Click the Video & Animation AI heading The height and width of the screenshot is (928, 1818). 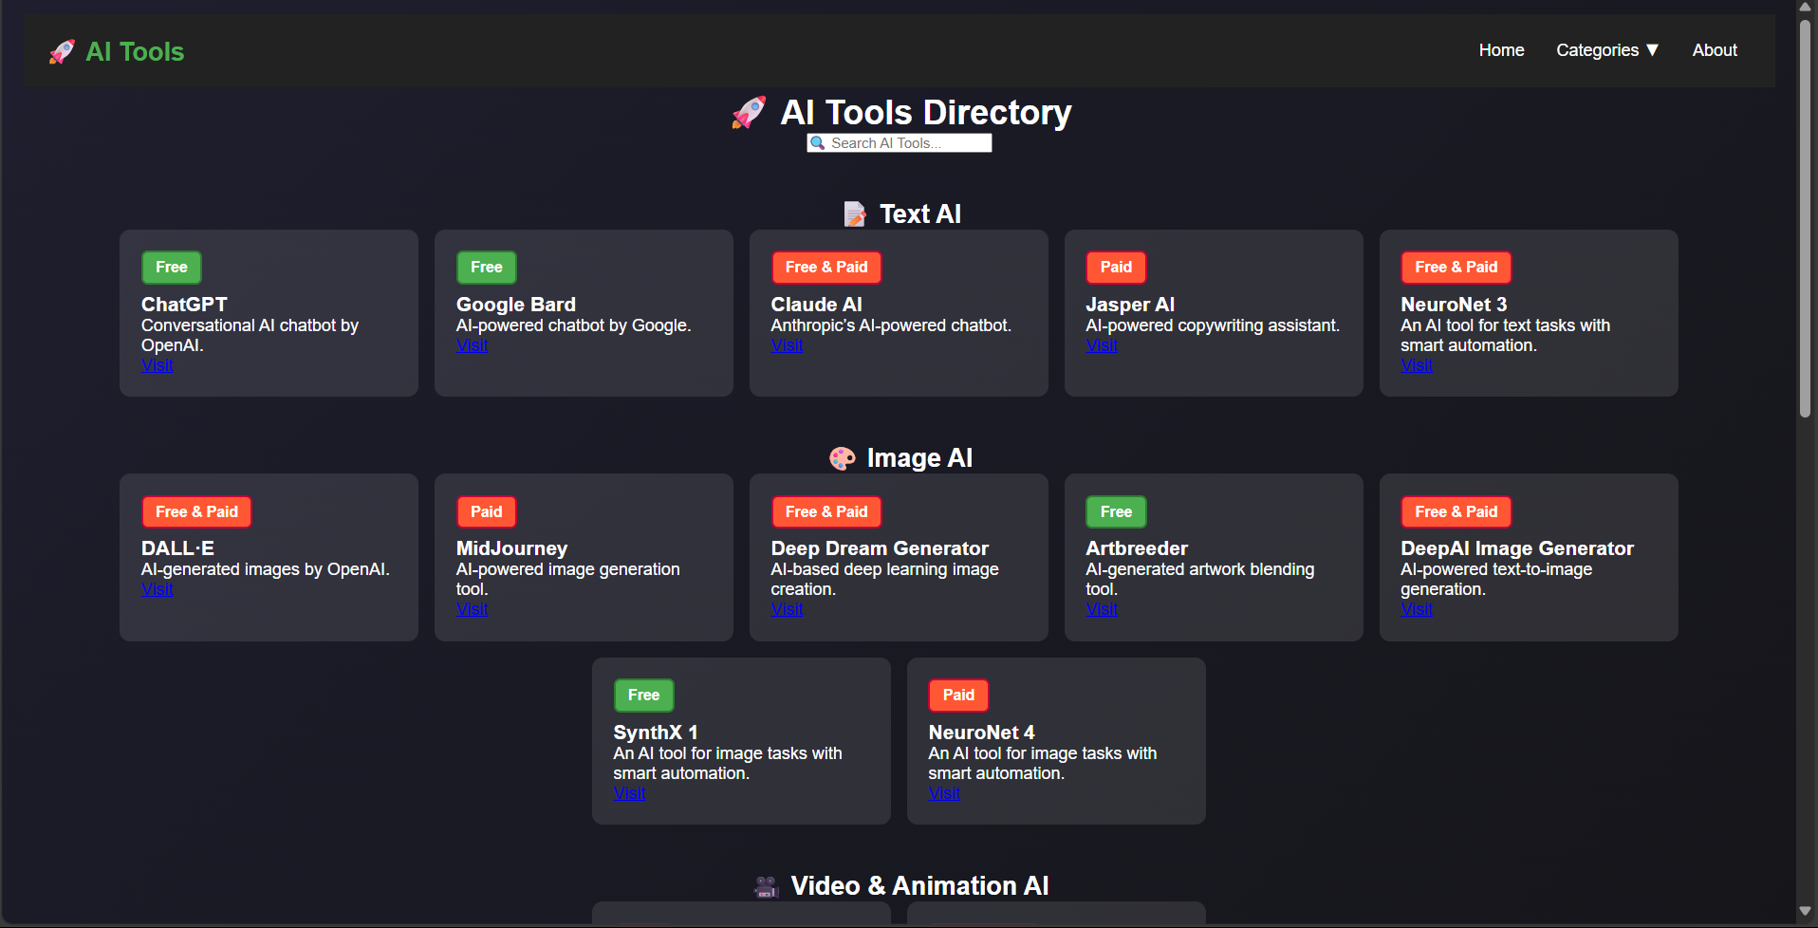[x=919, y=886]
